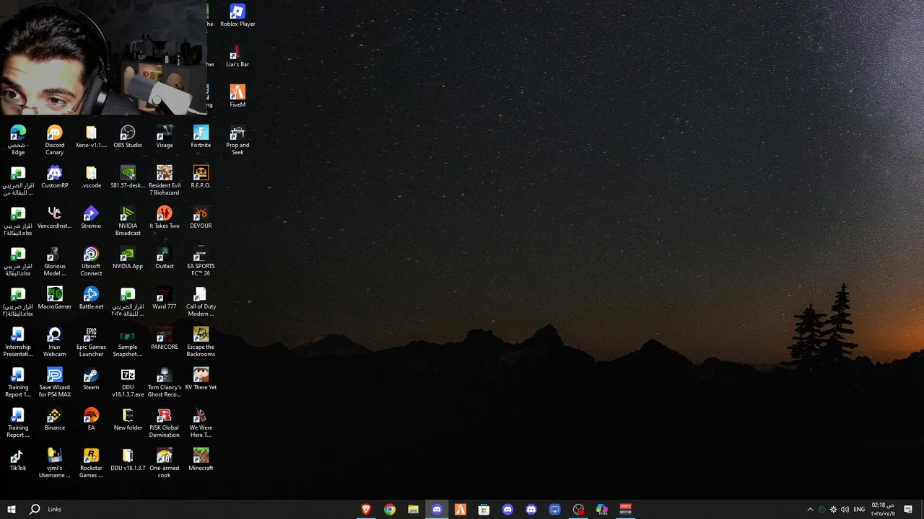
Task: Open the Roblox Player desktop shortcut
Action: tap(237, 16)
